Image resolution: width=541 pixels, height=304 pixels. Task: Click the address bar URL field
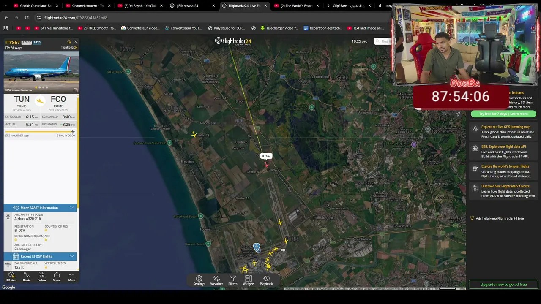[x=211, y=18]
